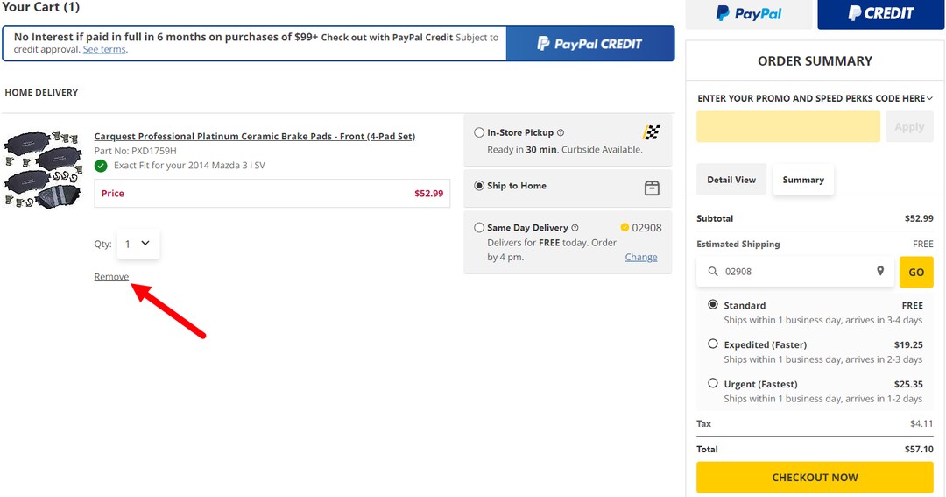Click the yellow dot beside 02908
946x497 pixels.
tap(625, 228)
